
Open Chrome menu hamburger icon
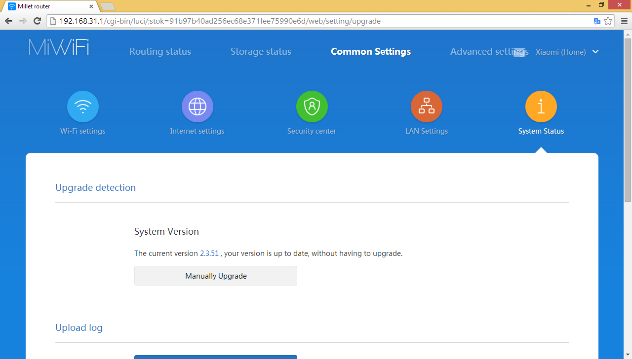pyautogui.click(x=624, y=21)
